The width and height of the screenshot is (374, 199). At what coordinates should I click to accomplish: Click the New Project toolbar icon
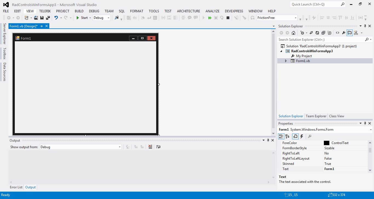27,18
